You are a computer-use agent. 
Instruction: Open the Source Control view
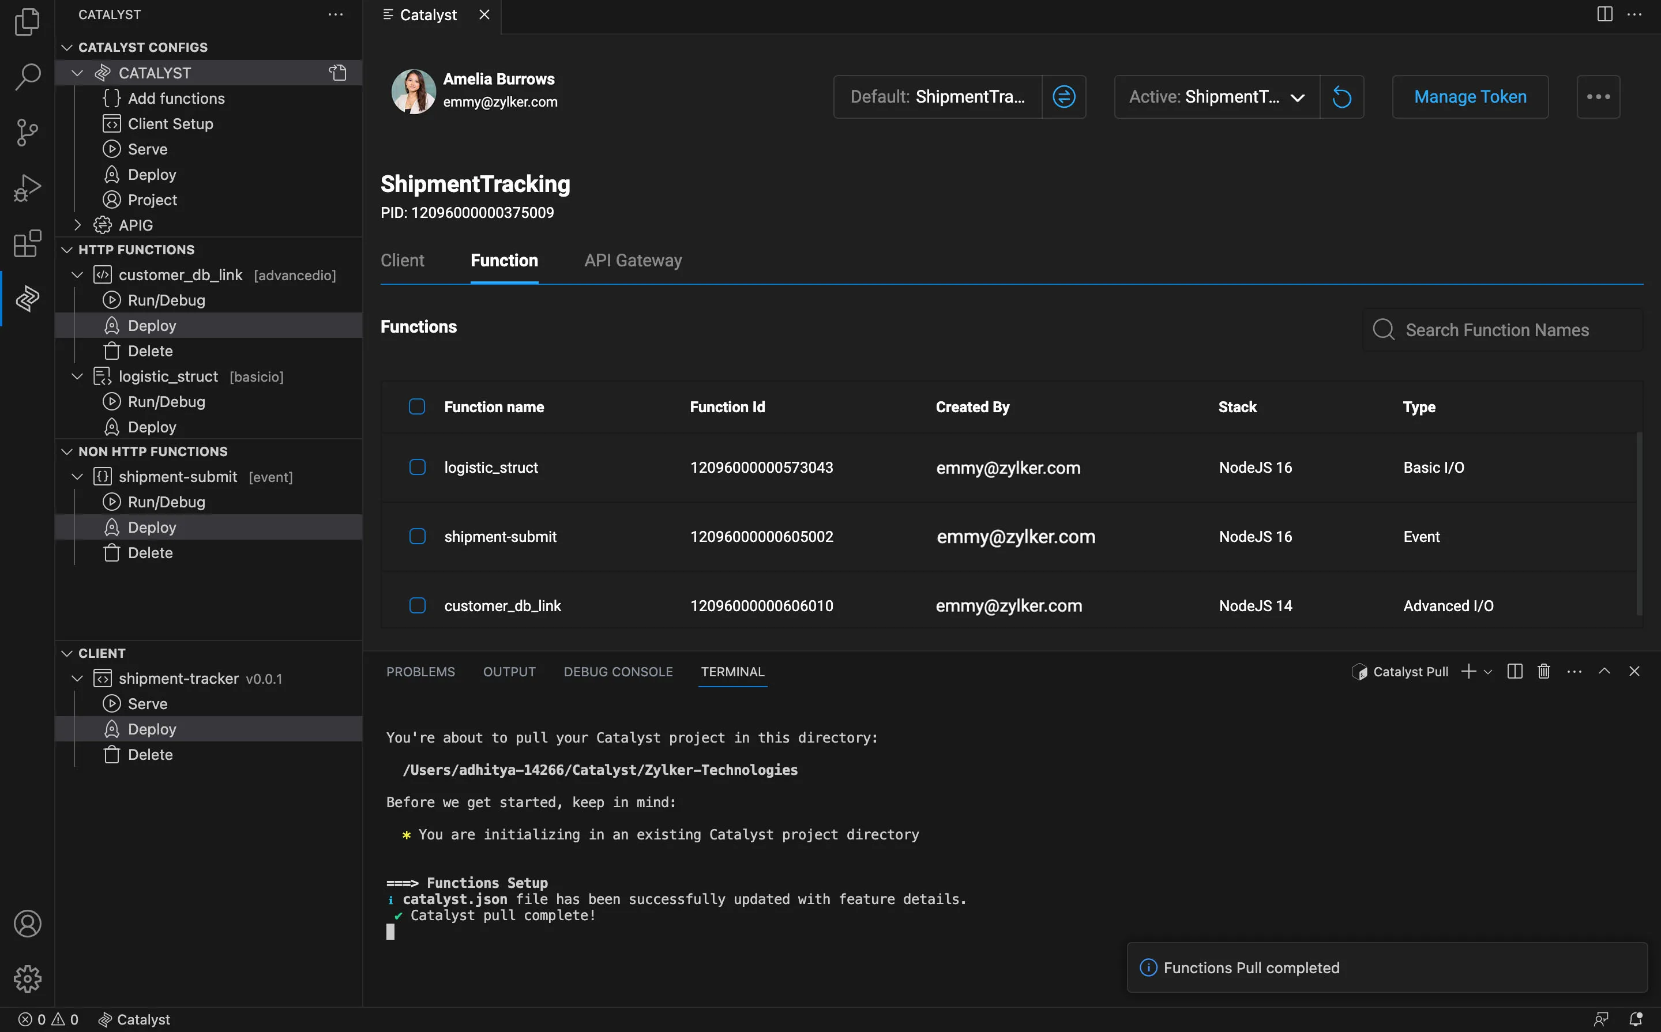point(27,133)
